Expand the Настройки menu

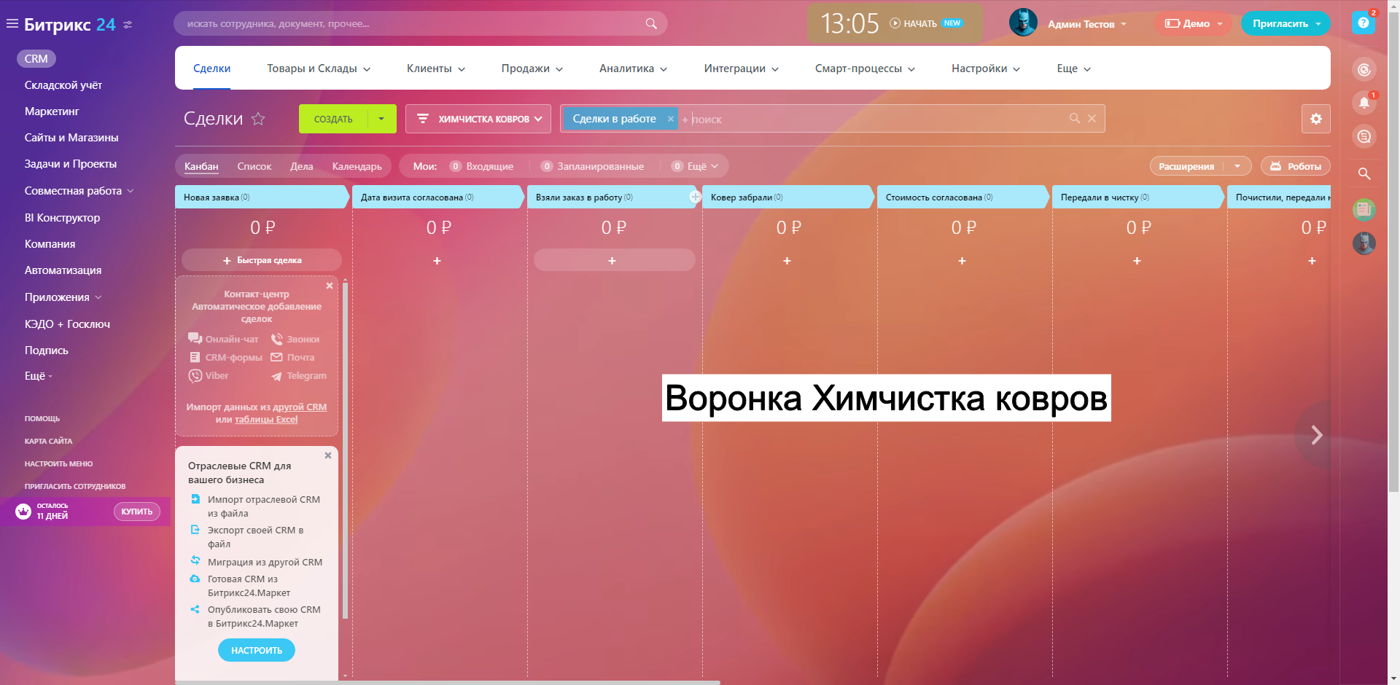tap(986, 68)
